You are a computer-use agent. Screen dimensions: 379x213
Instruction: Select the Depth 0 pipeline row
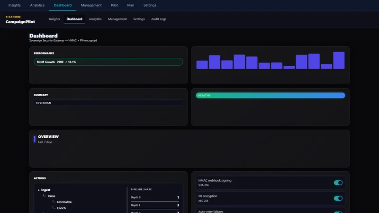[155, 197]
